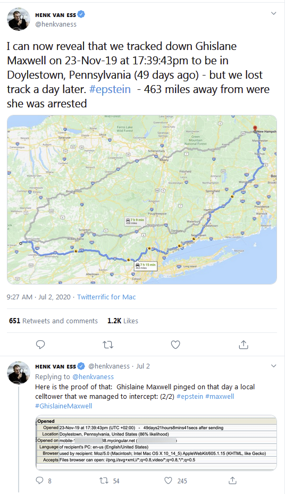Open the route map image

click(x=142, y=200)
